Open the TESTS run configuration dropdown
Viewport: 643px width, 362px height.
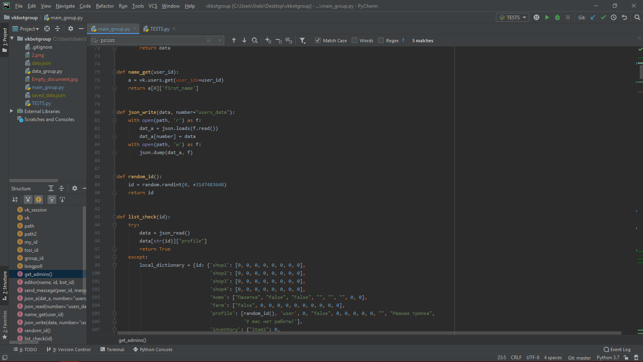pyautogui.click(x=512, y=17)
